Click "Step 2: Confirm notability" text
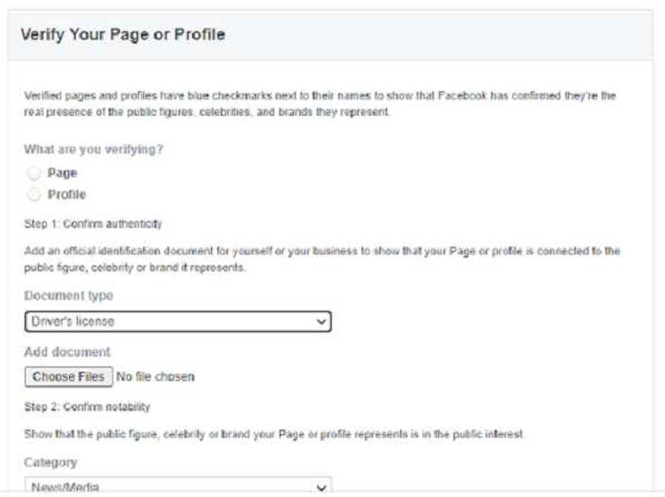The height and width of the screenshot is (497, 665). tap(87, 407)
